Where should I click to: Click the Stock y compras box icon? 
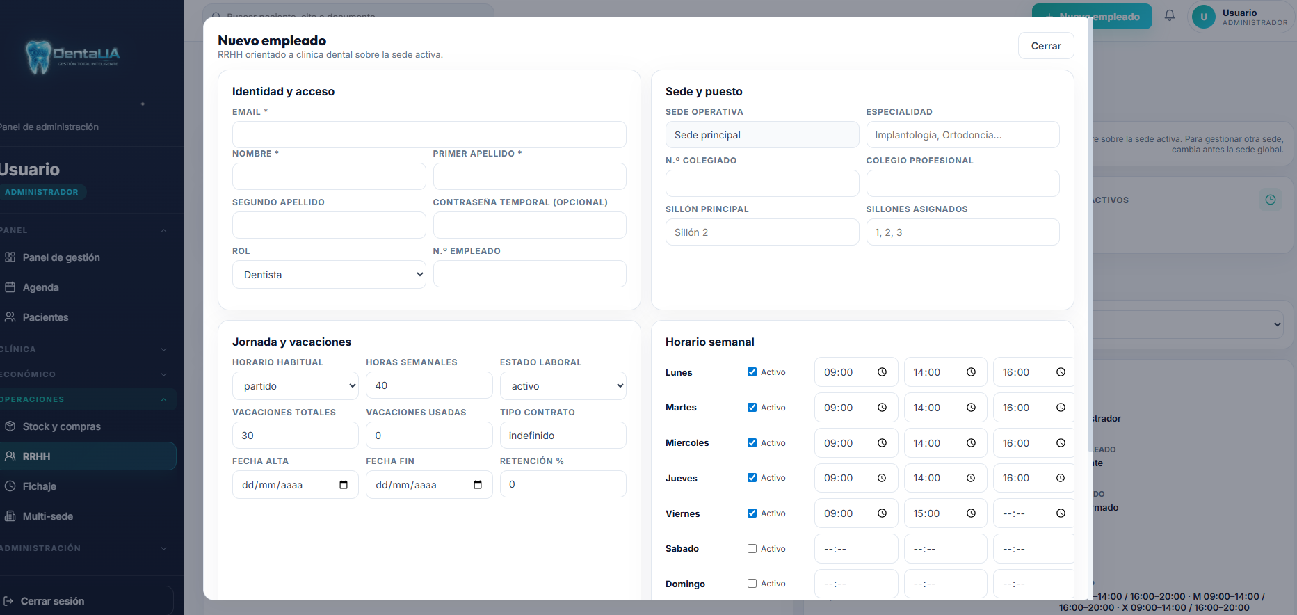click(10, 426)
